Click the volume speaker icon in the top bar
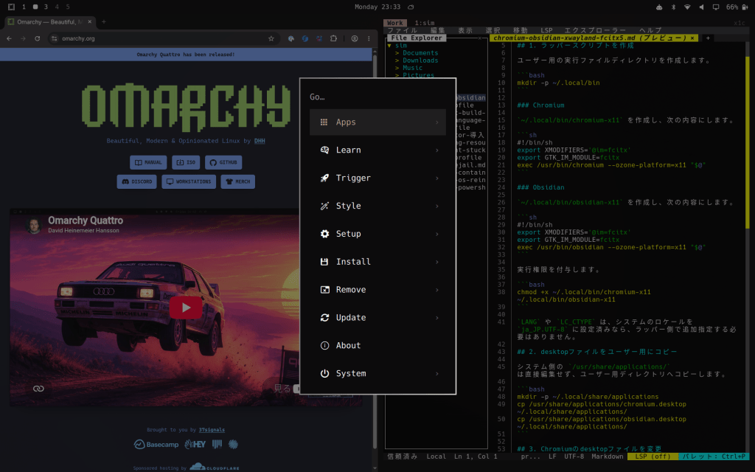The image size is (755, 472). tap(702, 7)
